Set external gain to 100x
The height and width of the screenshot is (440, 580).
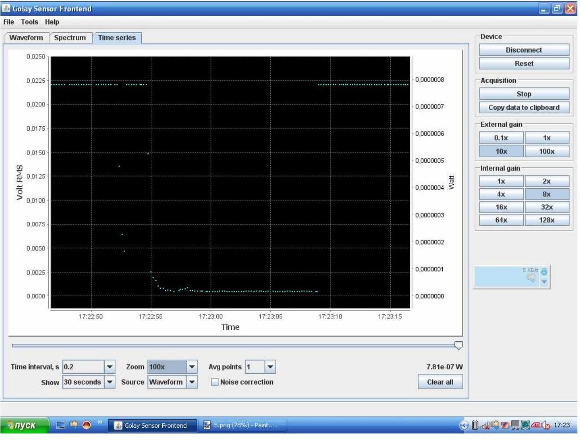[546, 151]
